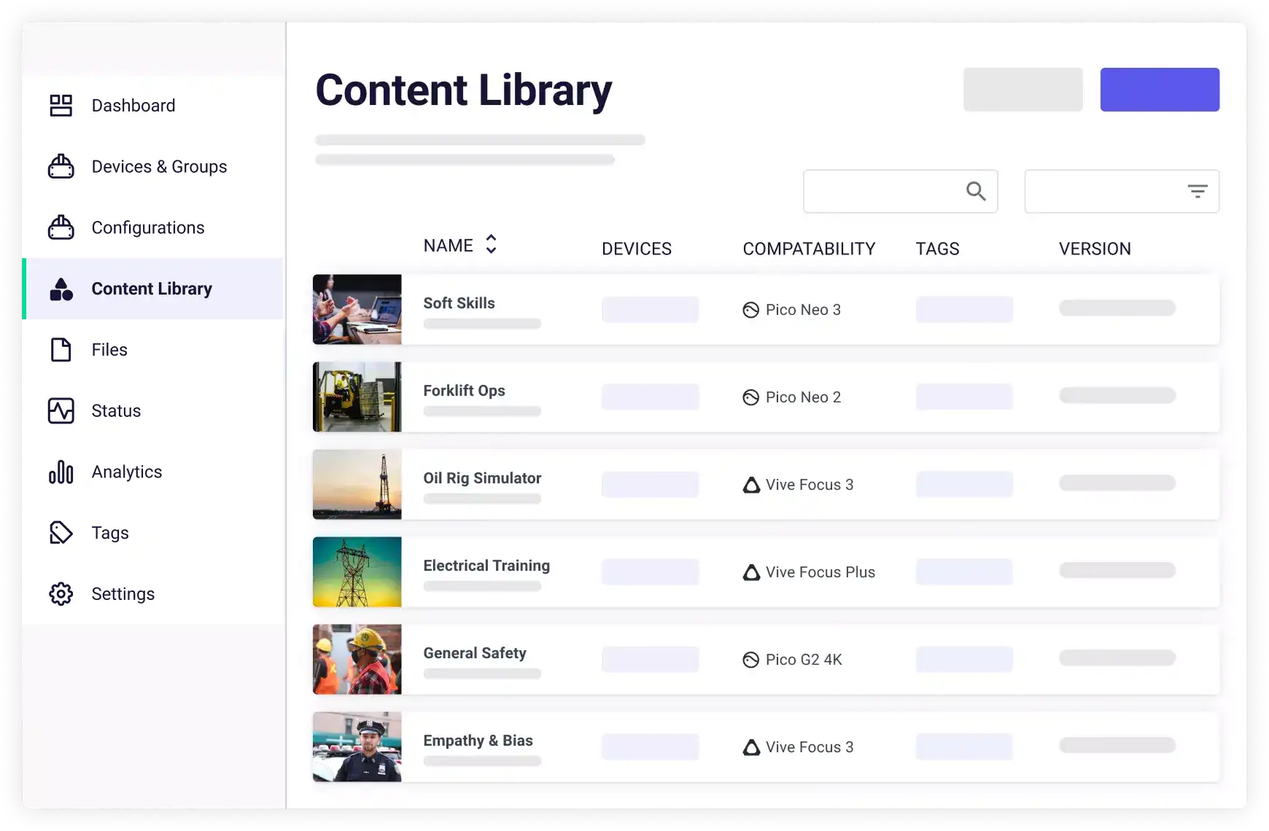This screenshot has width=1269, height=831.
Task: Open Settings via the gear icon
Action: (x=61, y=593)
